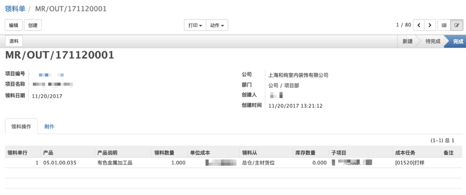Open the 动作 dropdown

pos(217,25)
